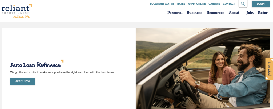This screenshot has width=273, height=109.
Task: Click the couple in car hero image
Action: pyautogui.click(x=203, y=68)
